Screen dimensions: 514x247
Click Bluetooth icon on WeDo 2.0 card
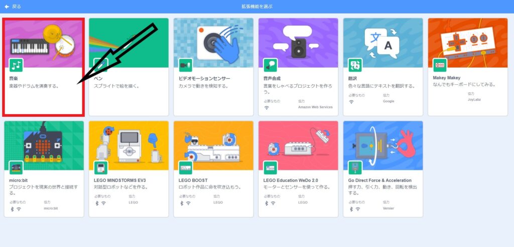pos(267,203)
